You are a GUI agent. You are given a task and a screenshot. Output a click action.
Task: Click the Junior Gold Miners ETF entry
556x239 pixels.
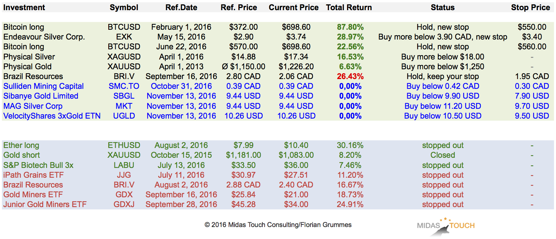pos(45,205)
